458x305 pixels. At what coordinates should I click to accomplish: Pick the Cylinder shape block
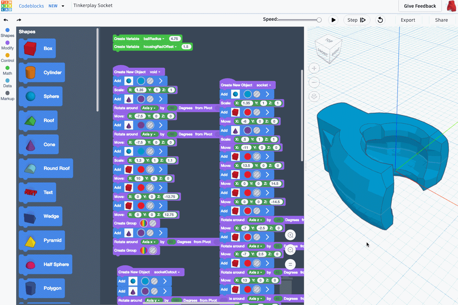pyautogui.click(x=42, y=73)
